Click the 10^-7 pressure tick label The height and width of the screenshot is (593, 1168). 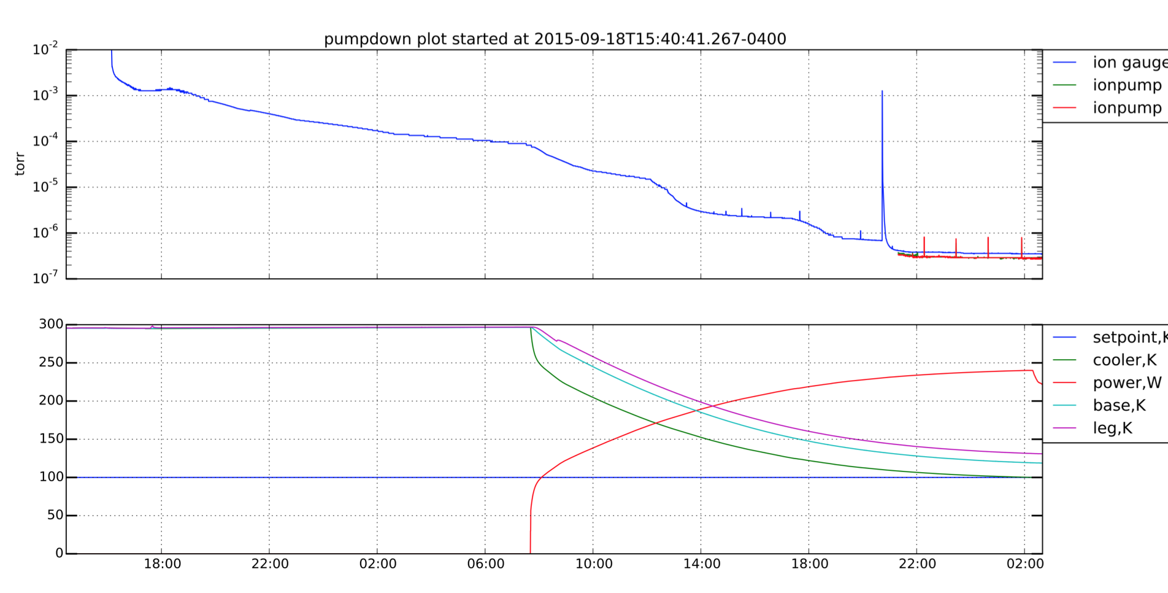click(45, 277)
